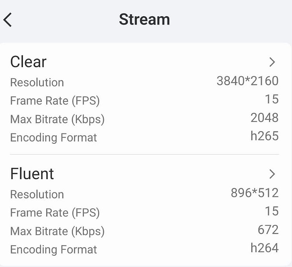Tap the Stream page title
Viewport: 292px width, 267px height.
[144, 20]
